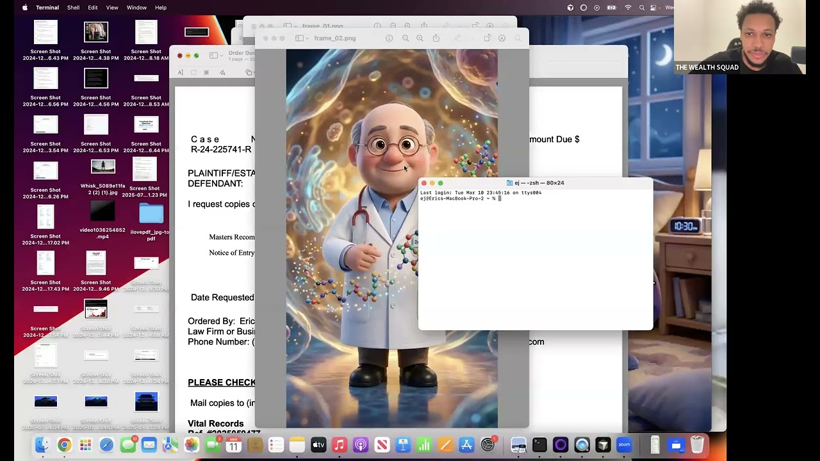Switch to Terminal via its Dock icon
Screen dimensions: 820x461
coord(539,445)
